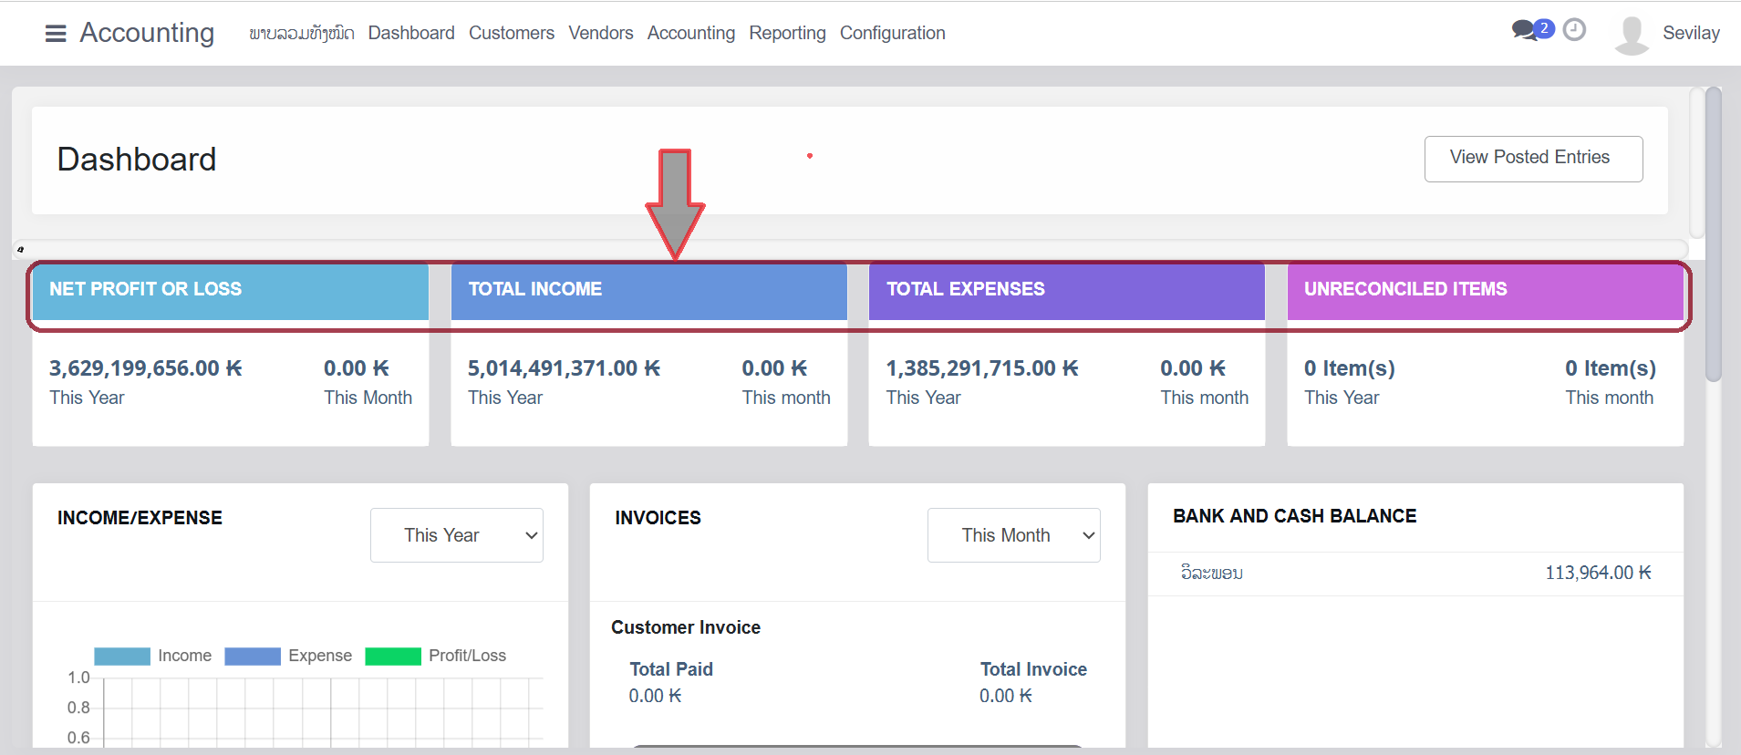Open the Reporting menu
1741x755 pixels.
787,34
